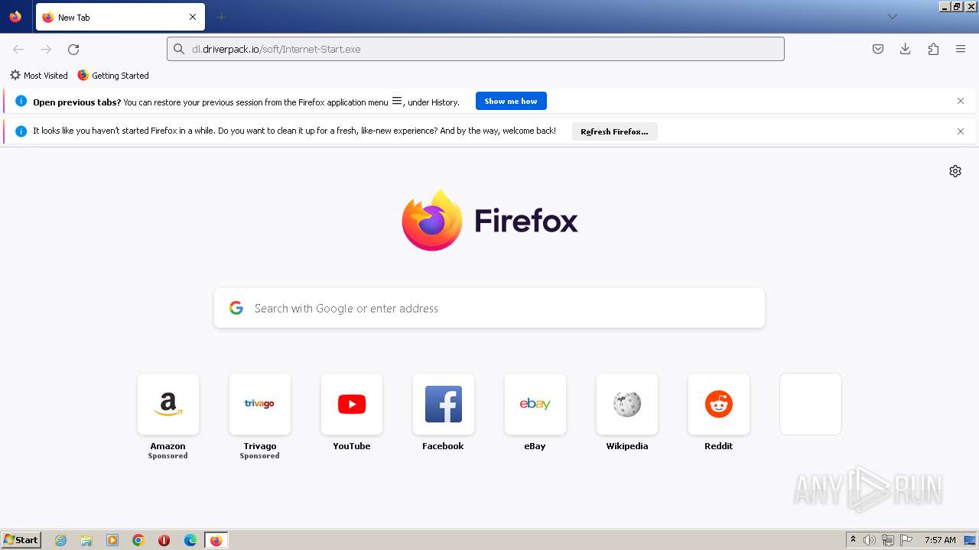Screen dimensions: 979x550
Task: Open the network tray icon
Action: coord(888,540)
